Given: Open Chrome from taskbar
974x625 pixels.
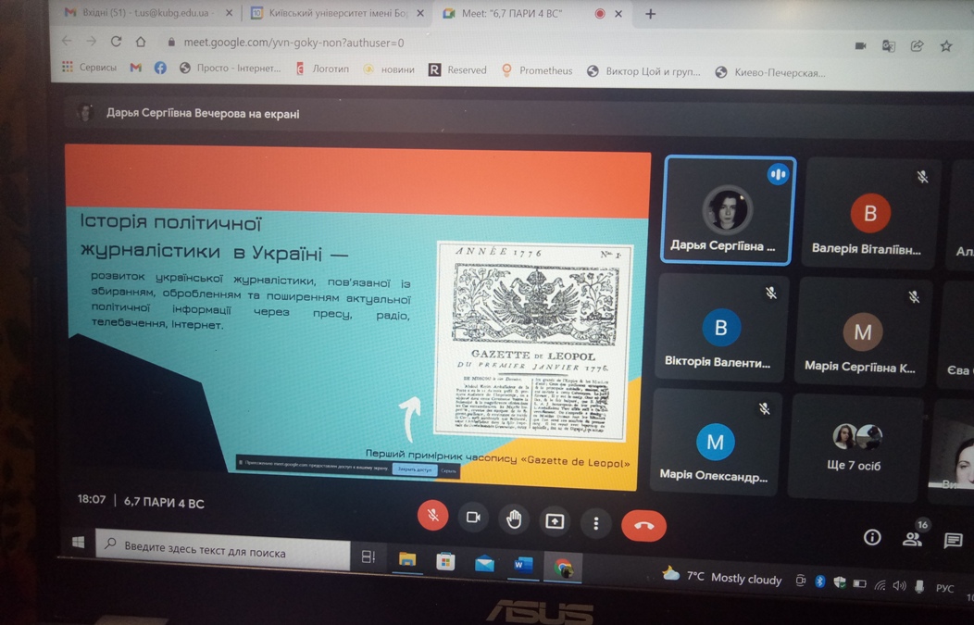Looking at the screenshot, I should pyautogui.click(x=564, y=568).
